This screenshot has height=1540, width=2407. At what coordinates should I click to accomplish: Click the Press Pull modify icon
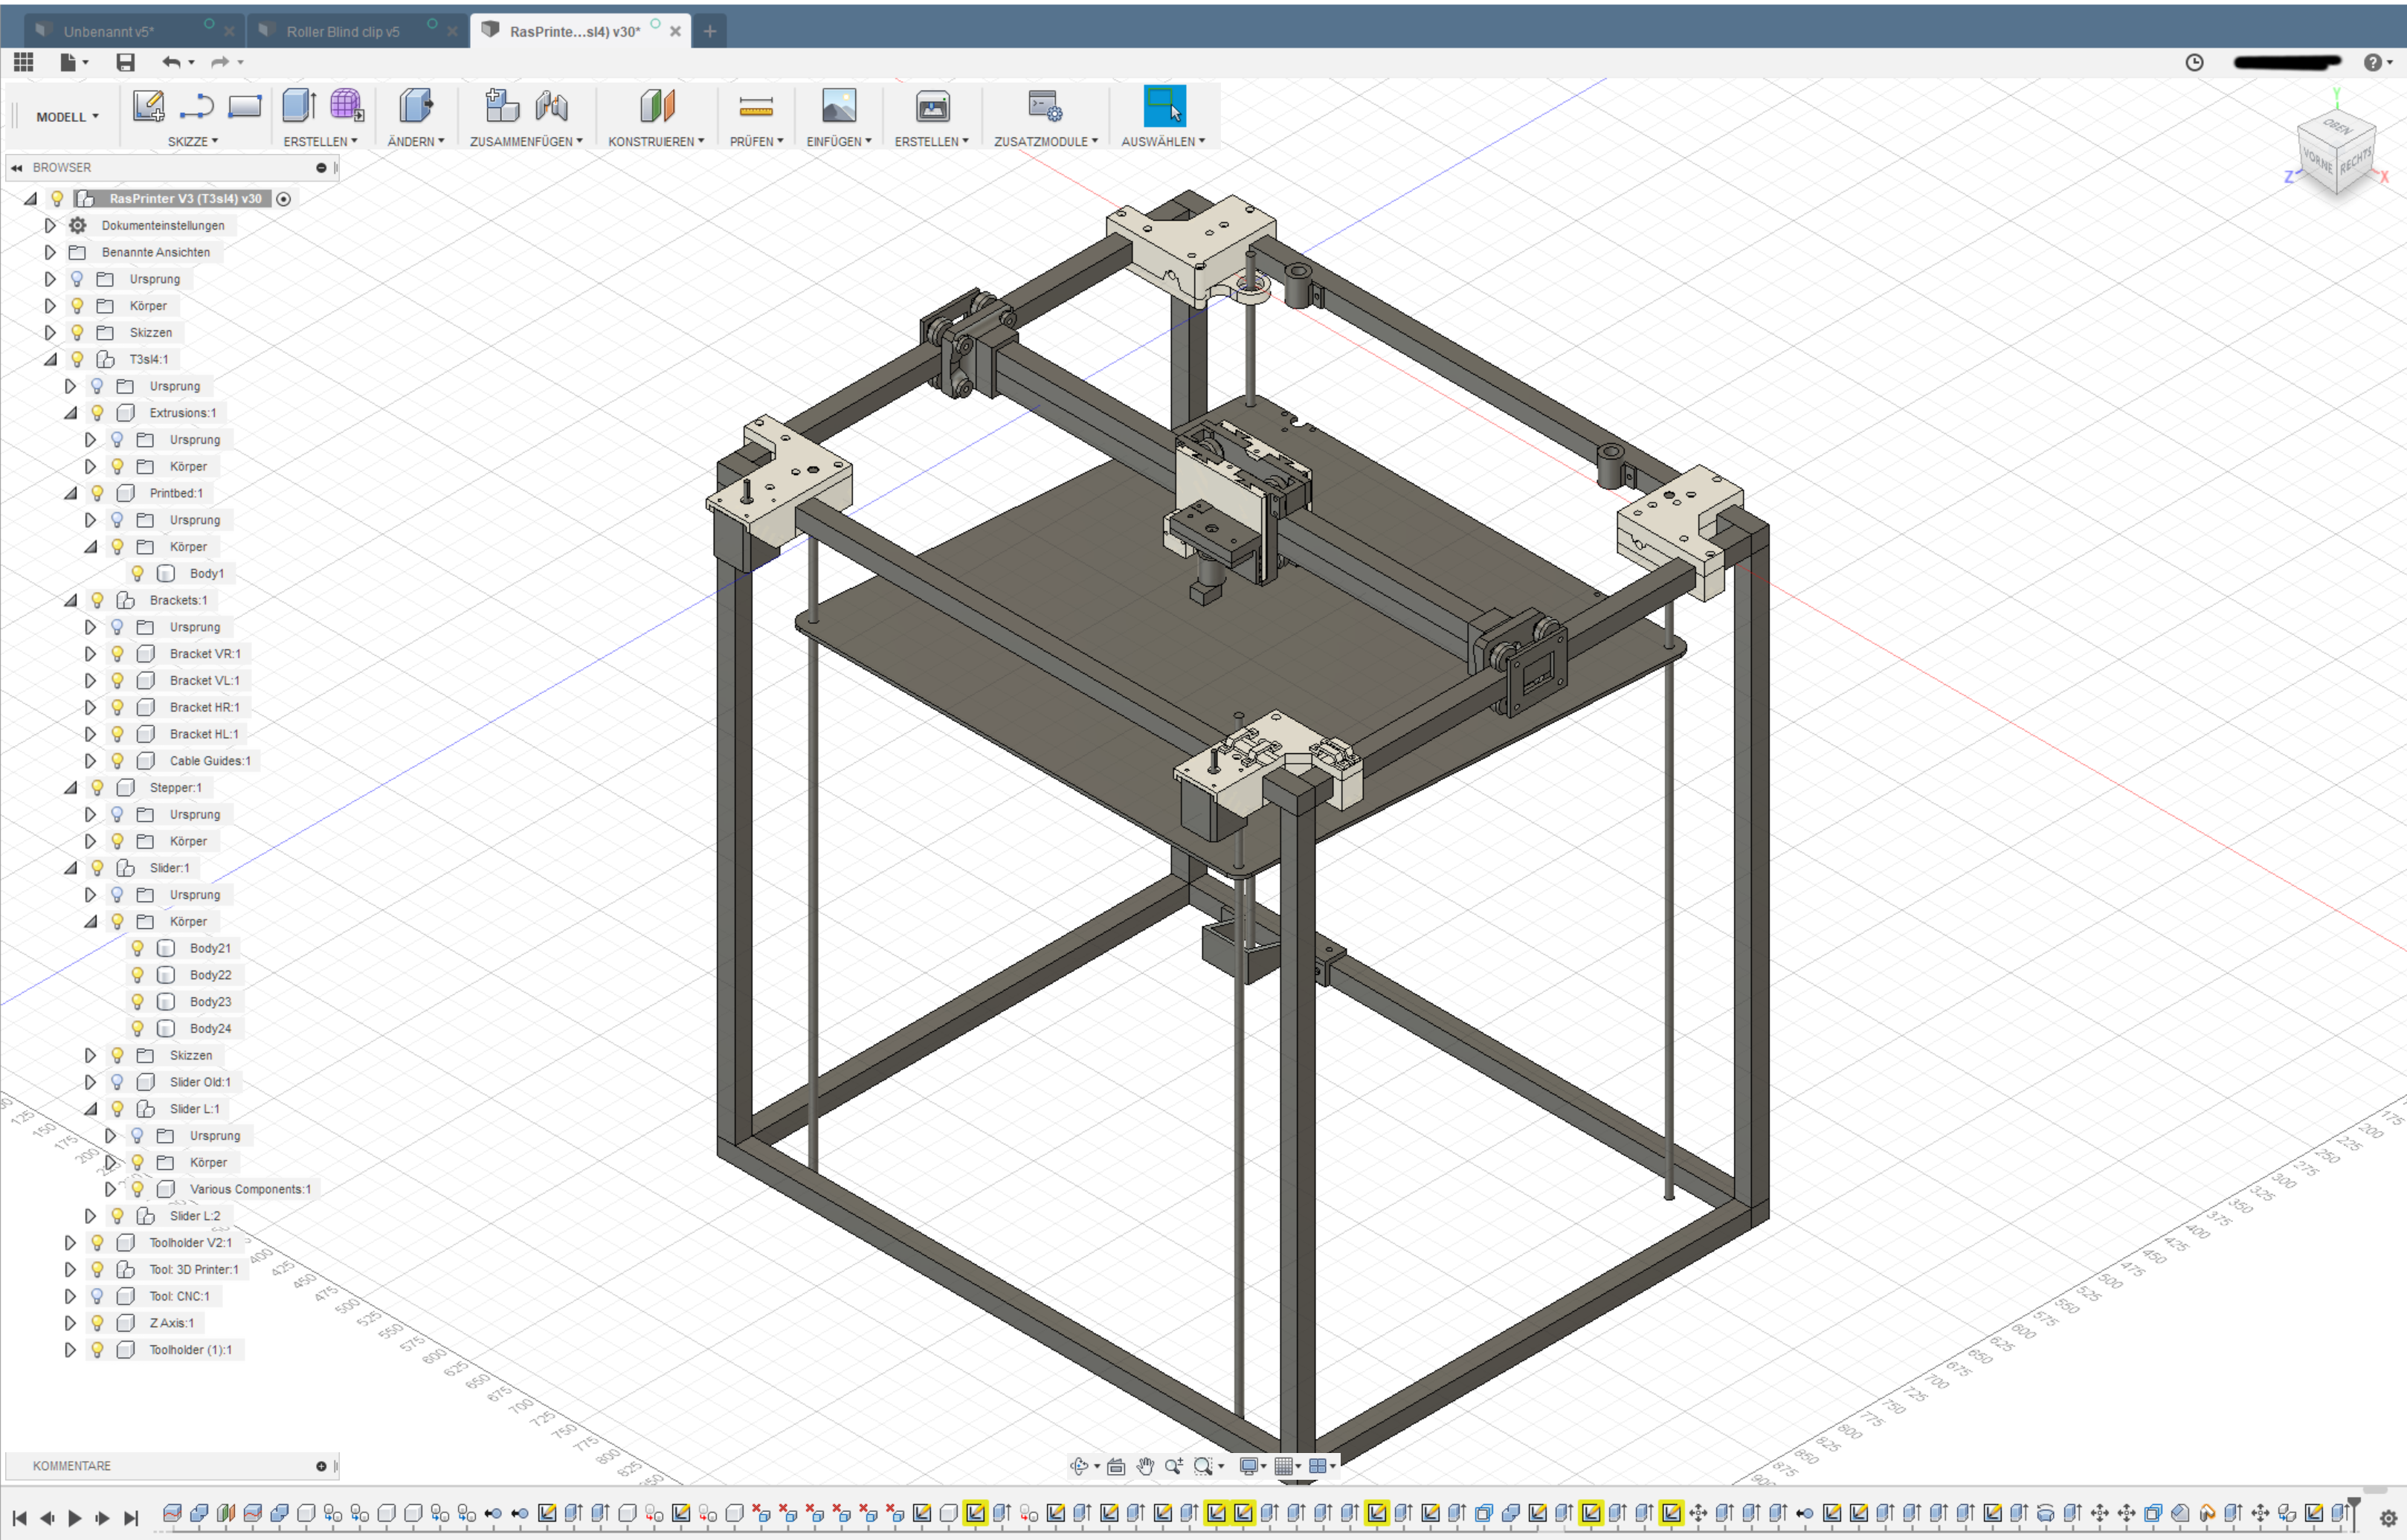tap(415, 106)
